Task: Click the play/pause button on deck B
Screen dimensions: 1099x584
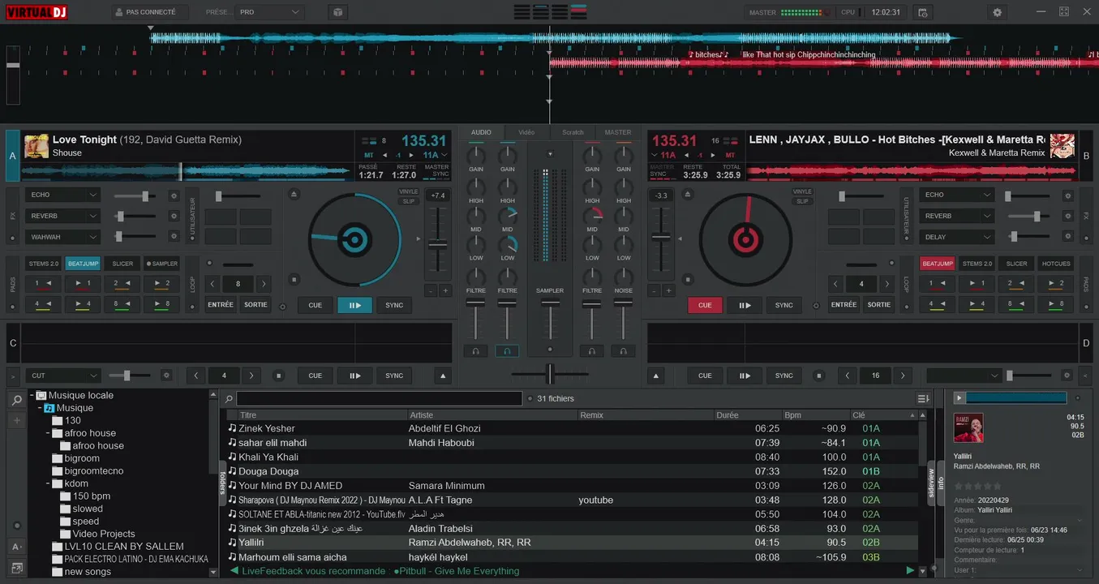Action: point(744,305)
